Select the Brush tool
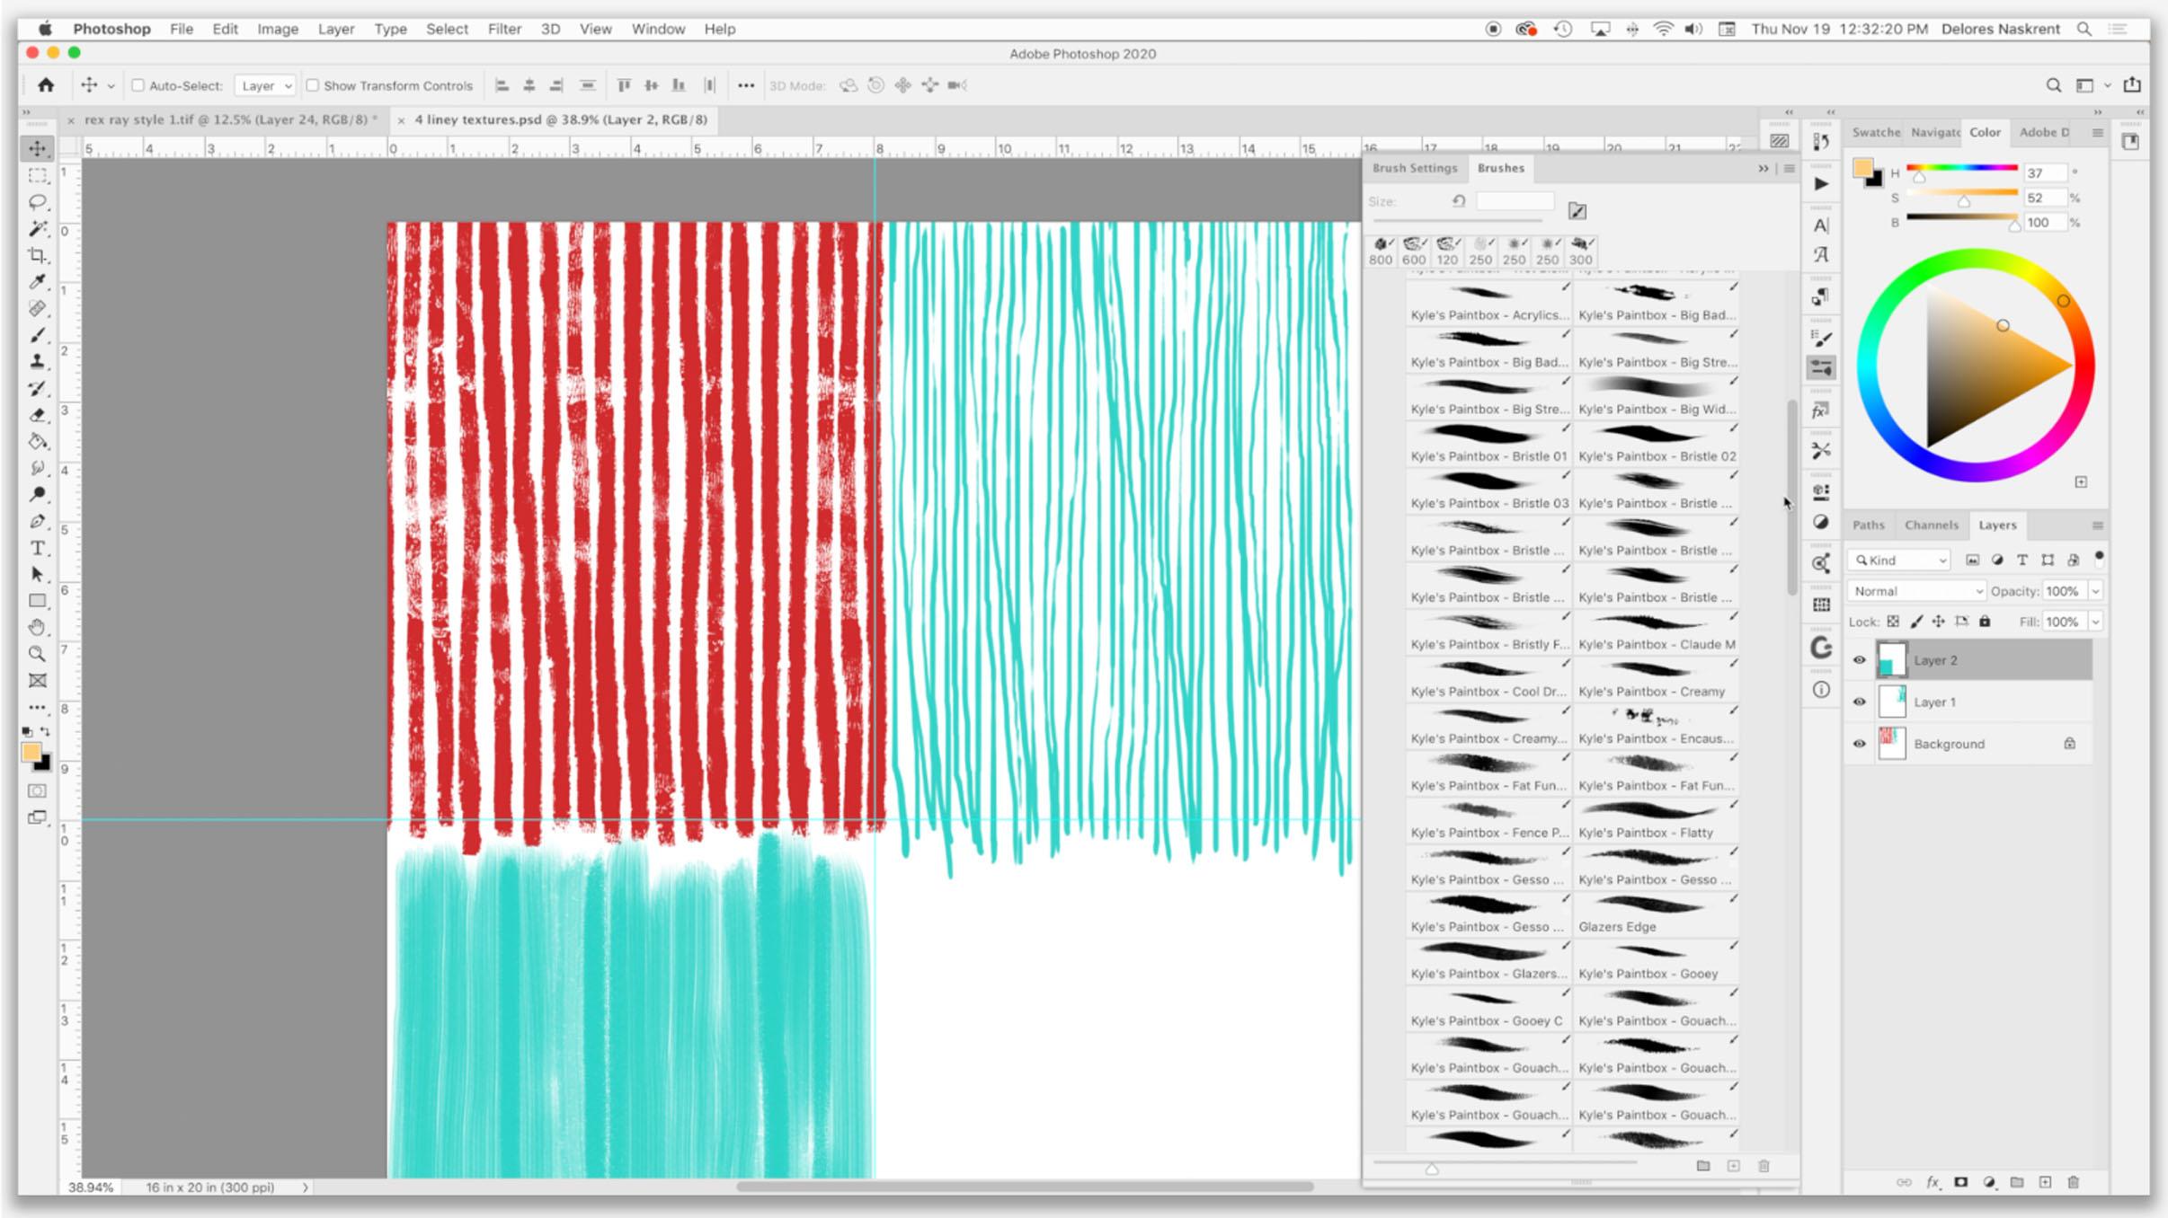Viewport: 2168px width, 1218px height. 37,335
